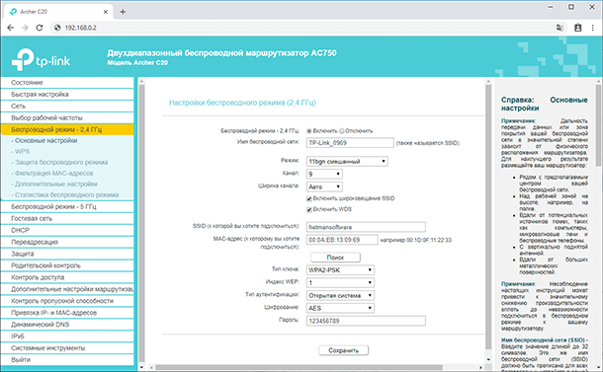Open Статистика беспроводного режима submenu
Screen dimensions: 603x372
tap(64, 195)
